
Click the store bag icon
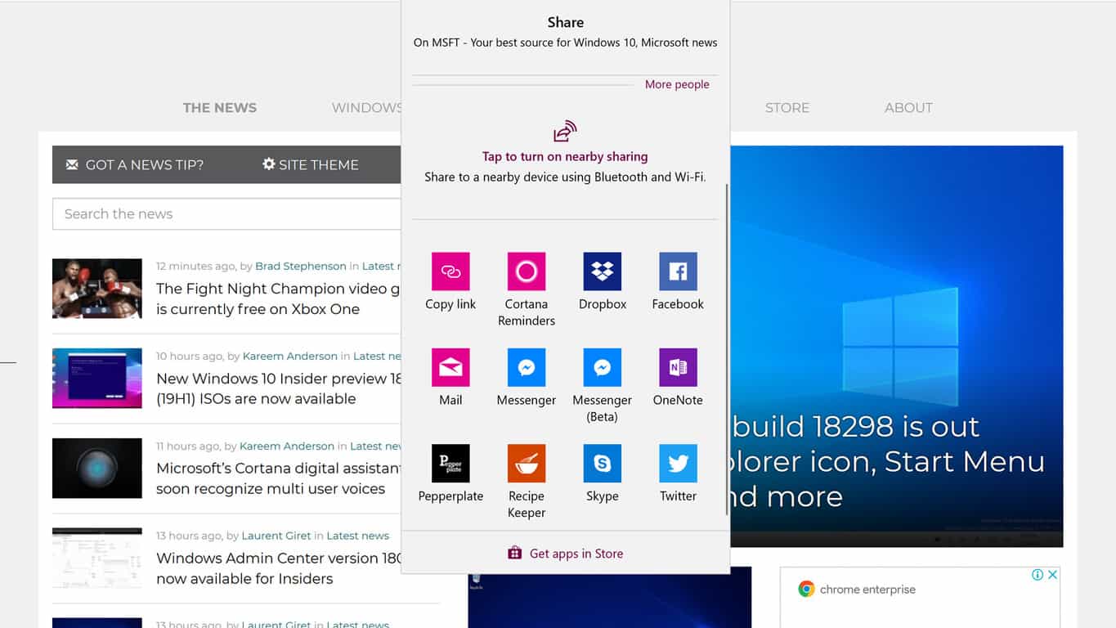click(514, 554)
